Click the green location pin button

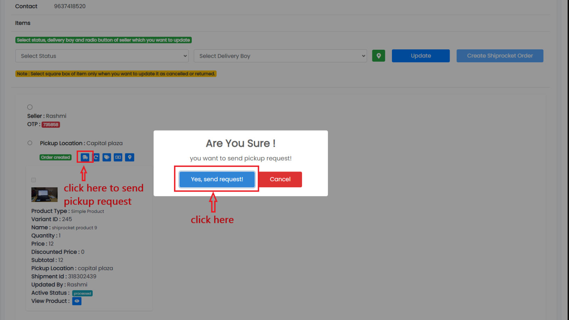point(378,56)
